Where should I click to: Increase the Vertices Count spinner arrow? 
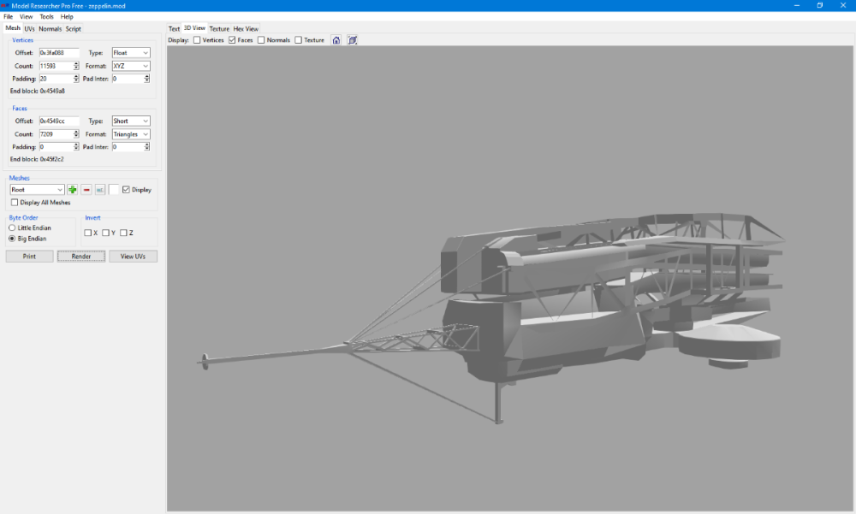pyautogui.click(x=76, y=64)
